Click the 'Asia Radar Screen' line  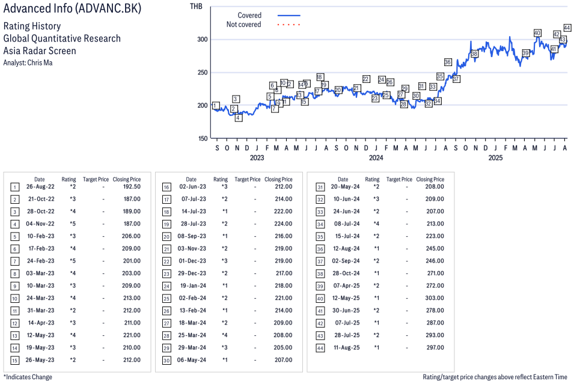click(x=40, y=51)
